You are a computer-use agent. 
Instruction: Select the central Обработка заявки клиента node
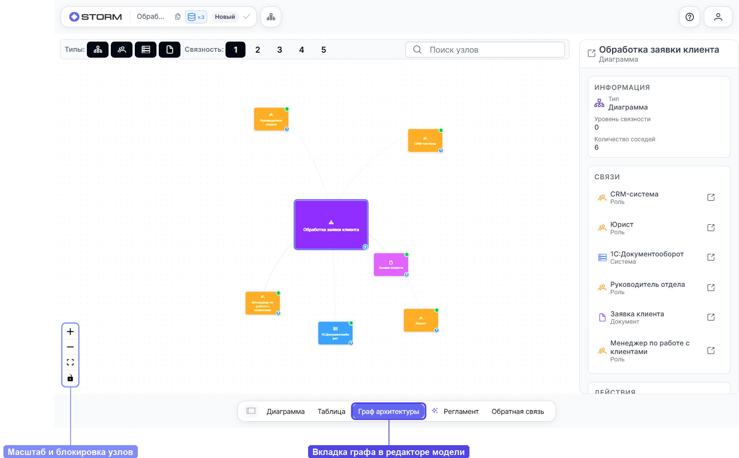pos(331,225)
